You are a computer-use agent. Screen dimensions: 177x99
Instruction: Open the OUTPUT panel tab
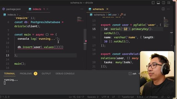click(x=46, y=74)
